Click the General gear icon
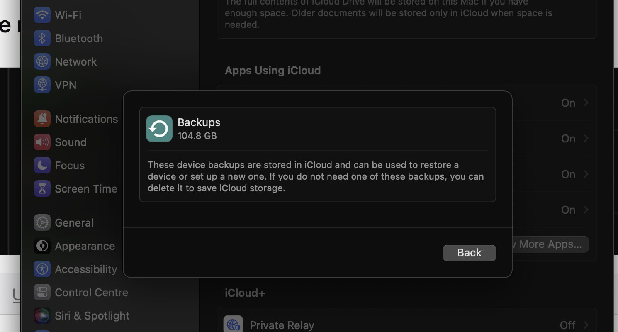 [x=42, y=223]
